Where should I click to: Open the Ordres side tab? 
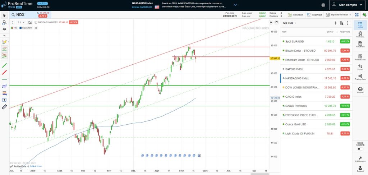tap(360, 67)
